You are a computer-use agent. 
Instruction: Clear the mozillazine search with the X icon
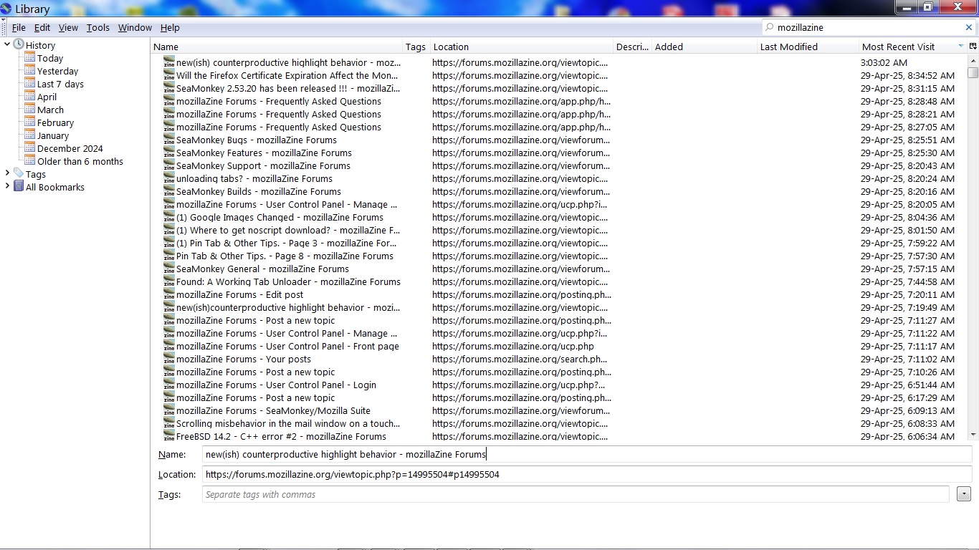click(969, 27)
